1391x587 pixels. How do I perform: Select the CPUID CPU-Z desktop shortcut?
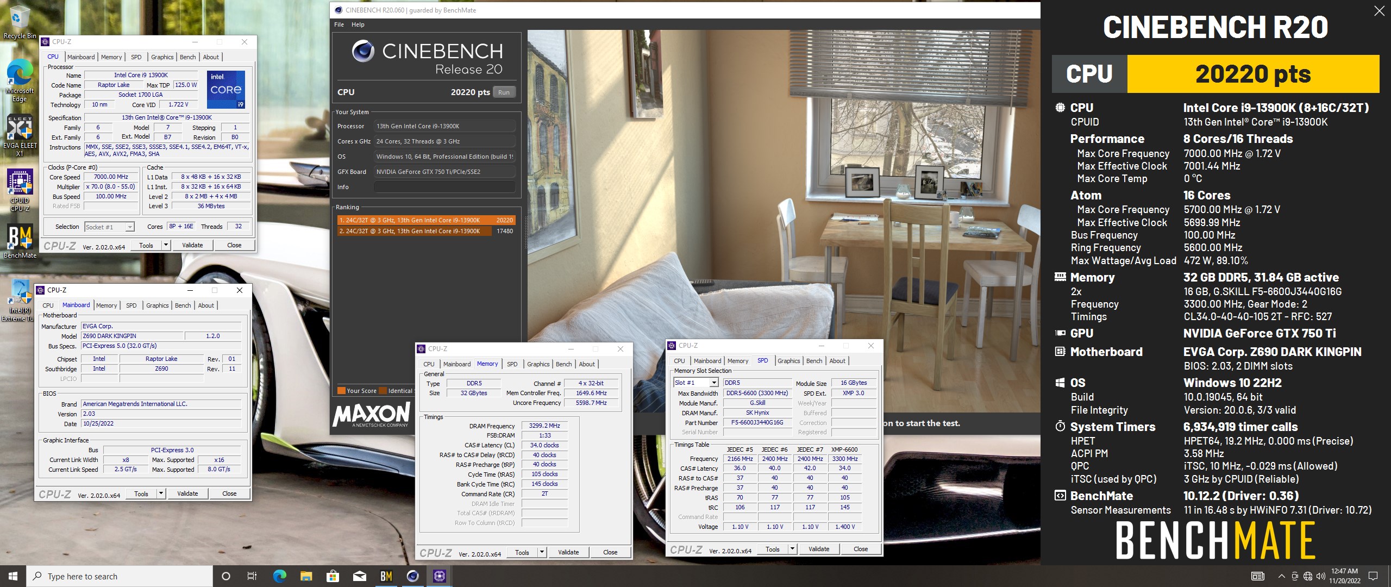coord(20,190)
